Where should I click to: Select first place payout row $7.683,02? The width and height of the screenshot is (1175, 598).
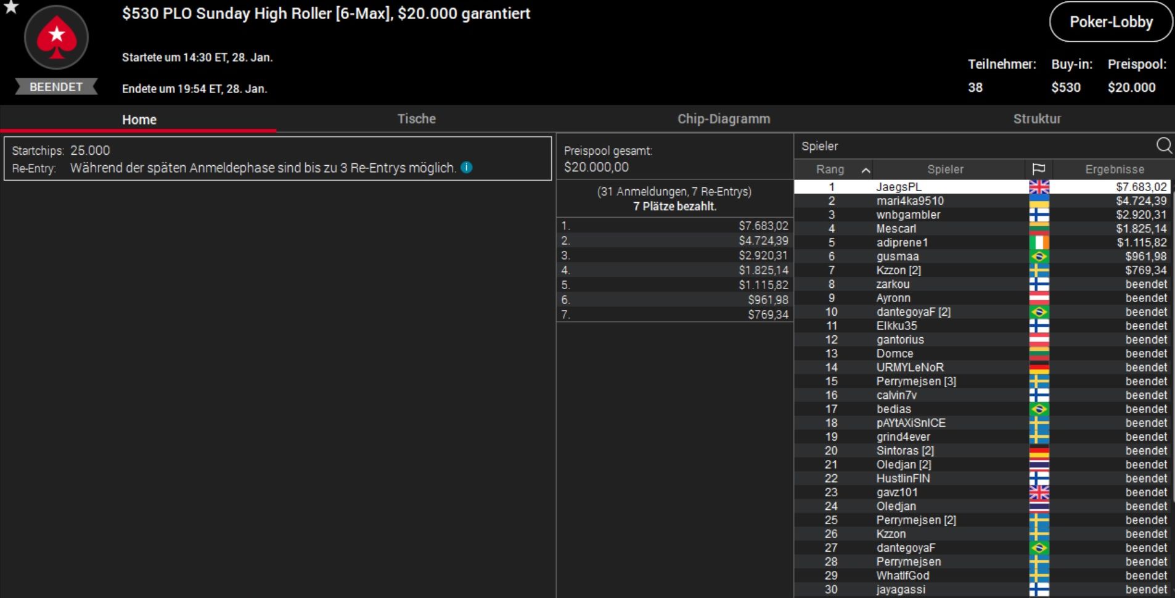[674, 226]
